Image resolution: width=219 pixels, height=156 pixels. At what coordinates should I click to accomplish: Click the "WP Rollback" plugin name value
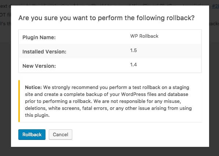[144, 36]
